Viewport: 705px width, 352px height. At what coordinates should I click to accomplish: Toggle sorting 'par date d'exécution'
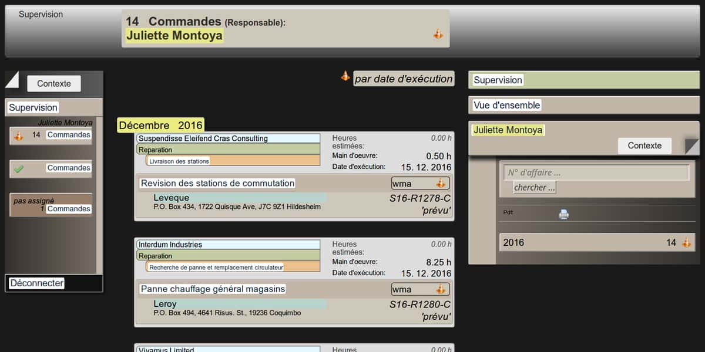[404, 79]
